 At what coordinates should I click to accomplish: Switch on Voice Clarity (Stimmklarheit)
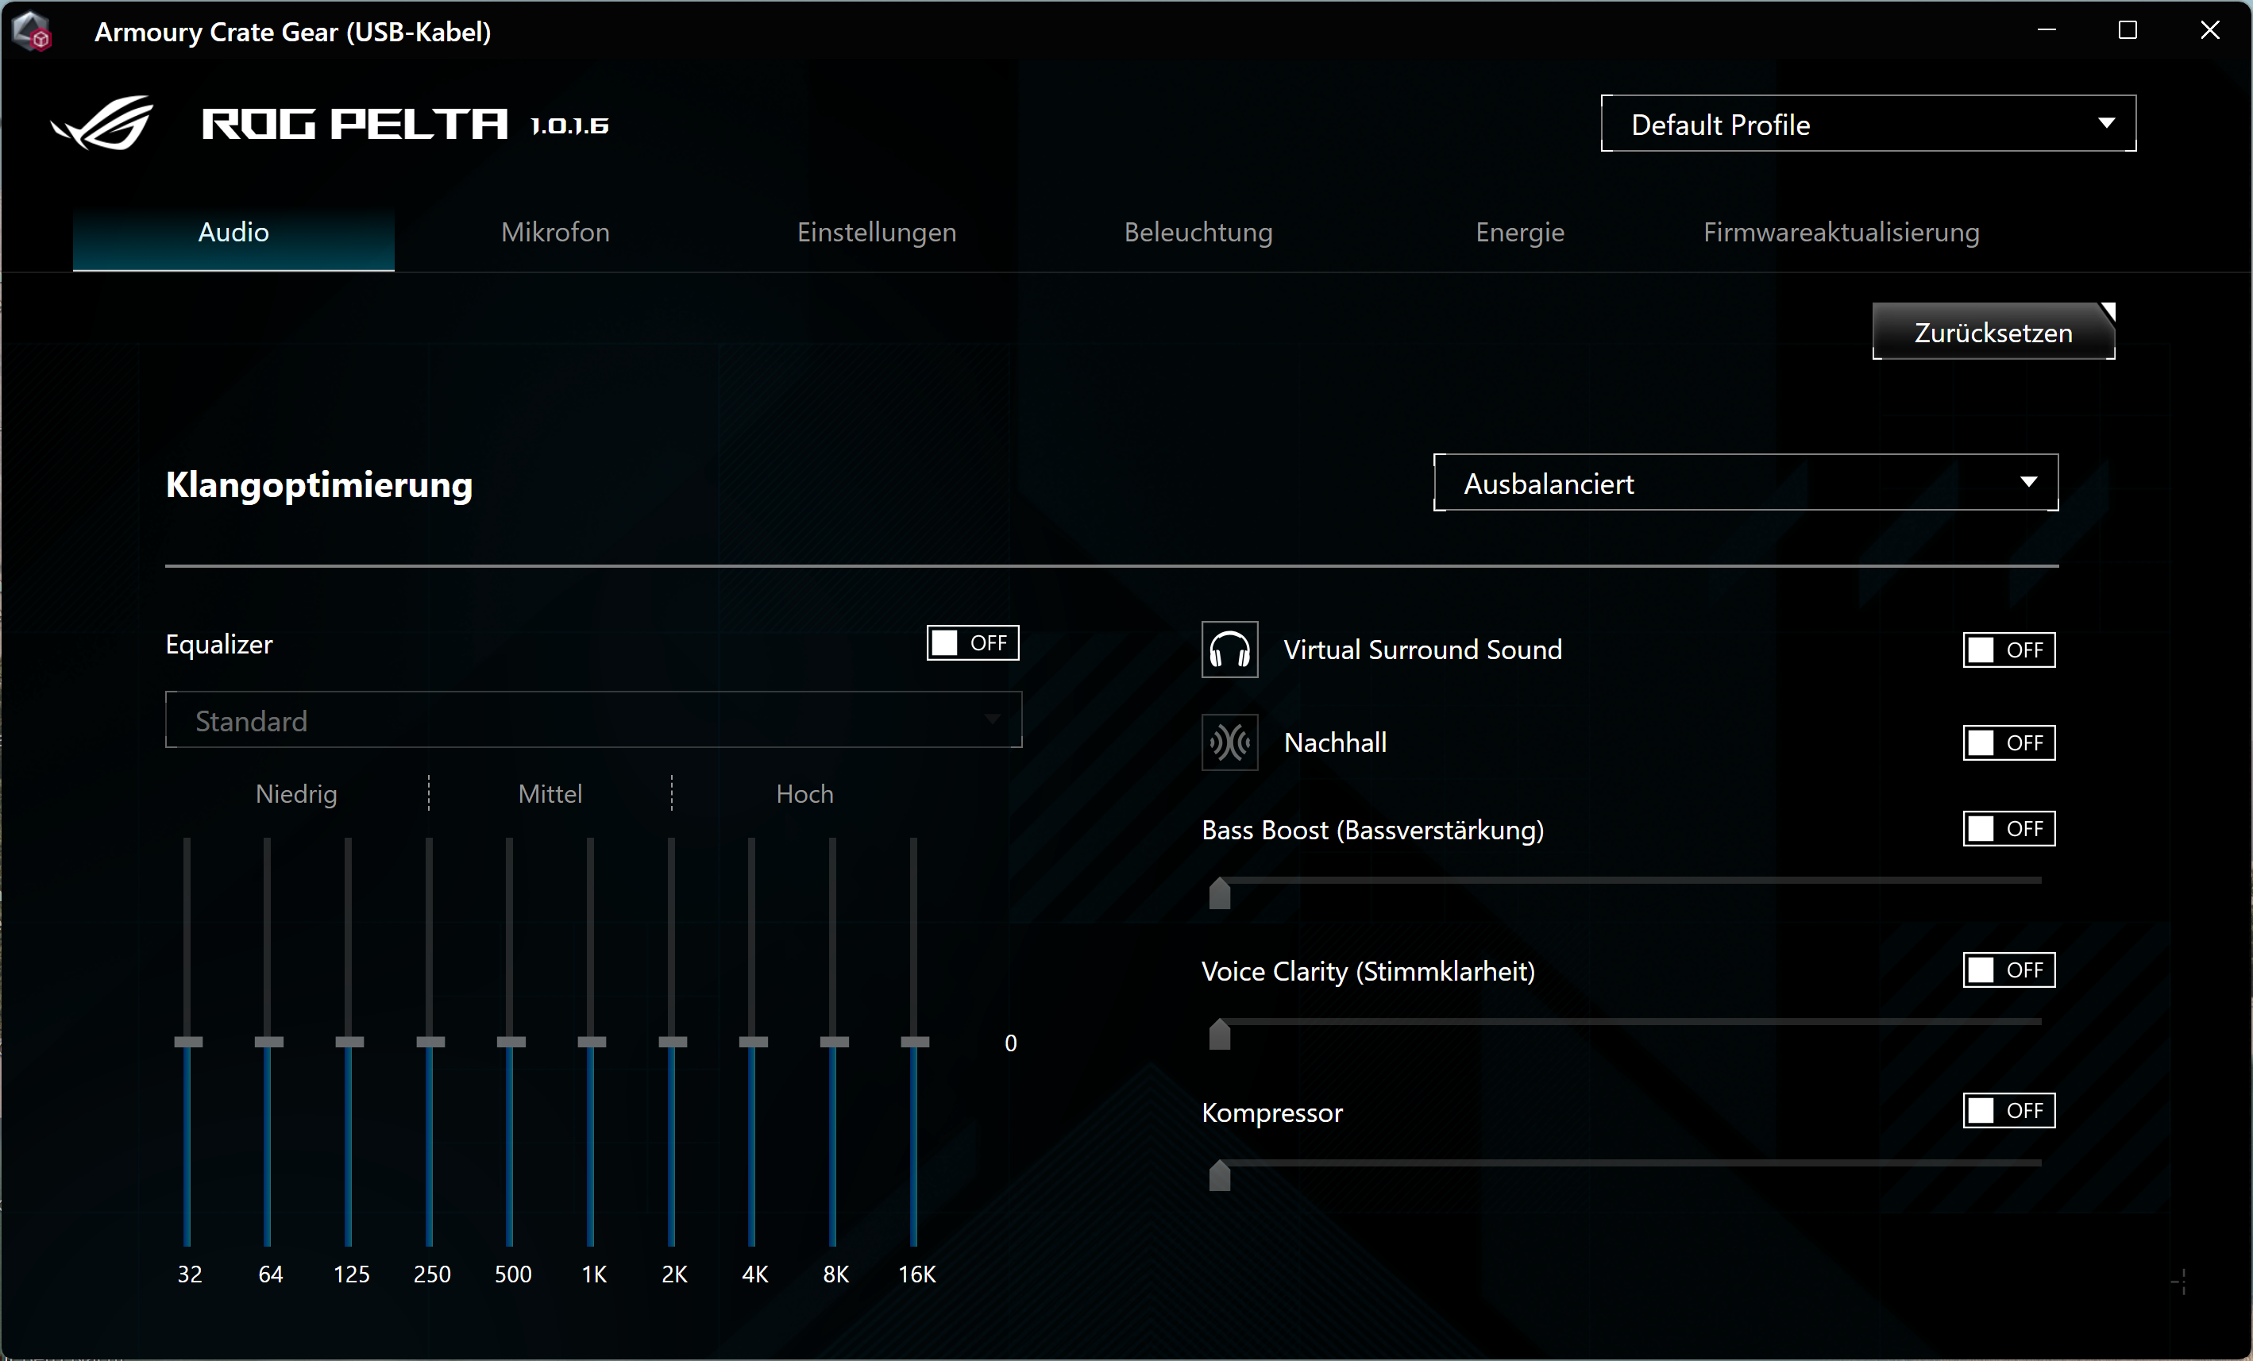point(2009,970)
